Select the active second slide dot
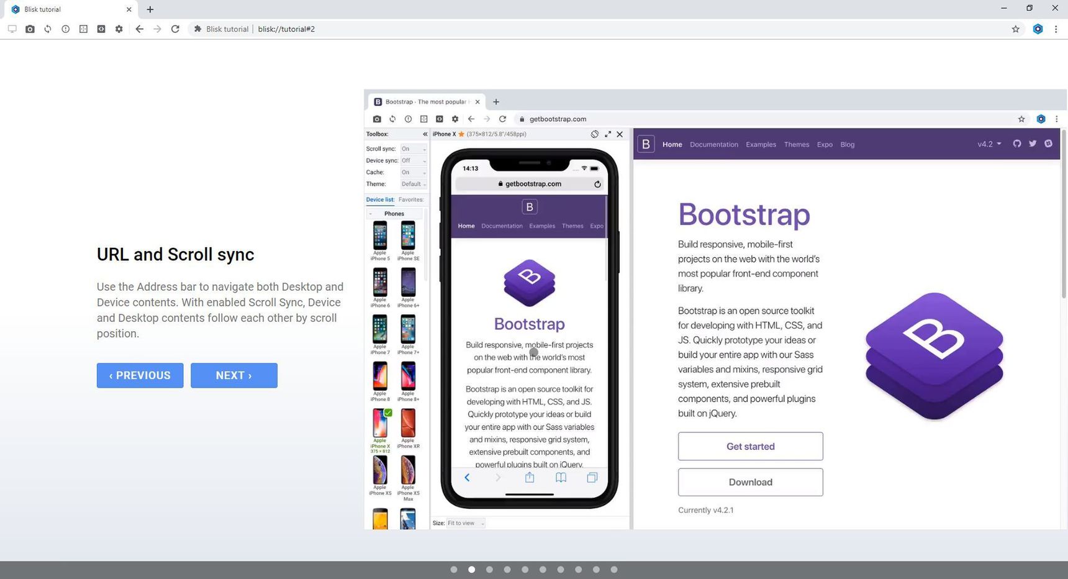Screen dimensions: 1068x579 click(472, 570)
